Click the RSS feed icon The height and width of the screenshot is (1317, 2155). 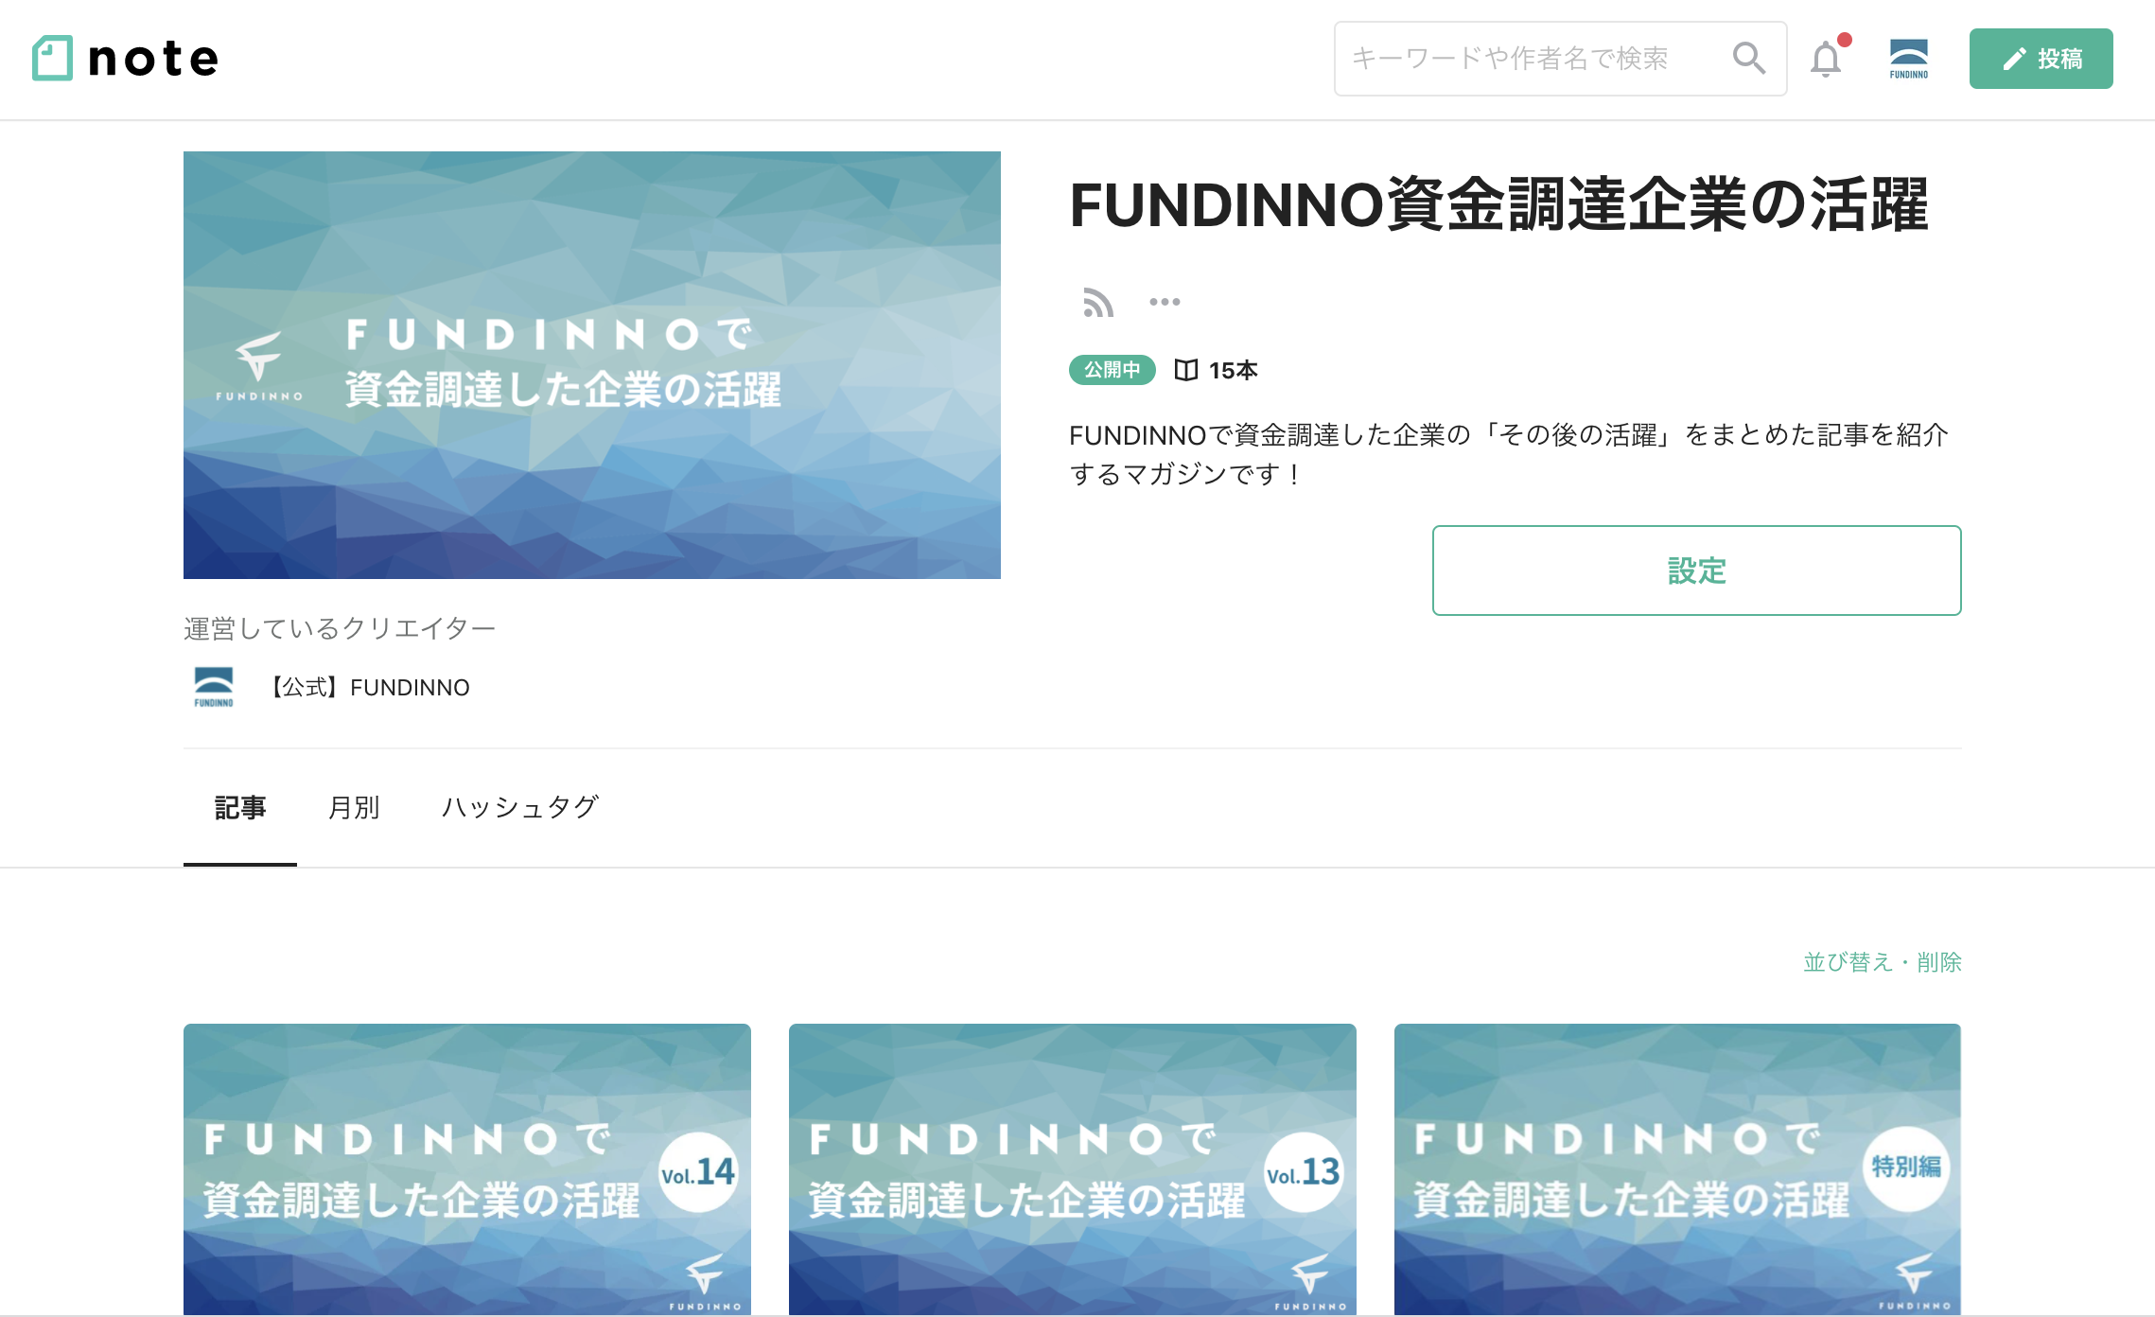(x=1097, y=303)
